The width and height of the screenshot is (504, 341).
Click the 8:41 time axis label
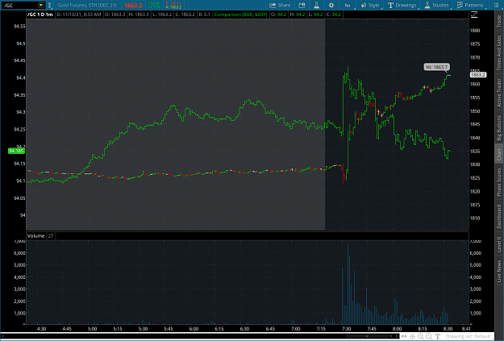point(466,328)
